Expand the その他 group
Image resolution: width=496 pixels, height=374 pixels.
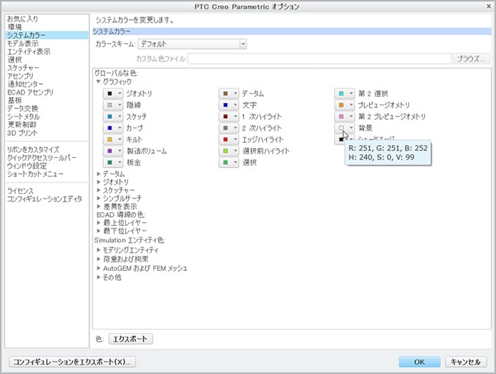coord(98,277)
